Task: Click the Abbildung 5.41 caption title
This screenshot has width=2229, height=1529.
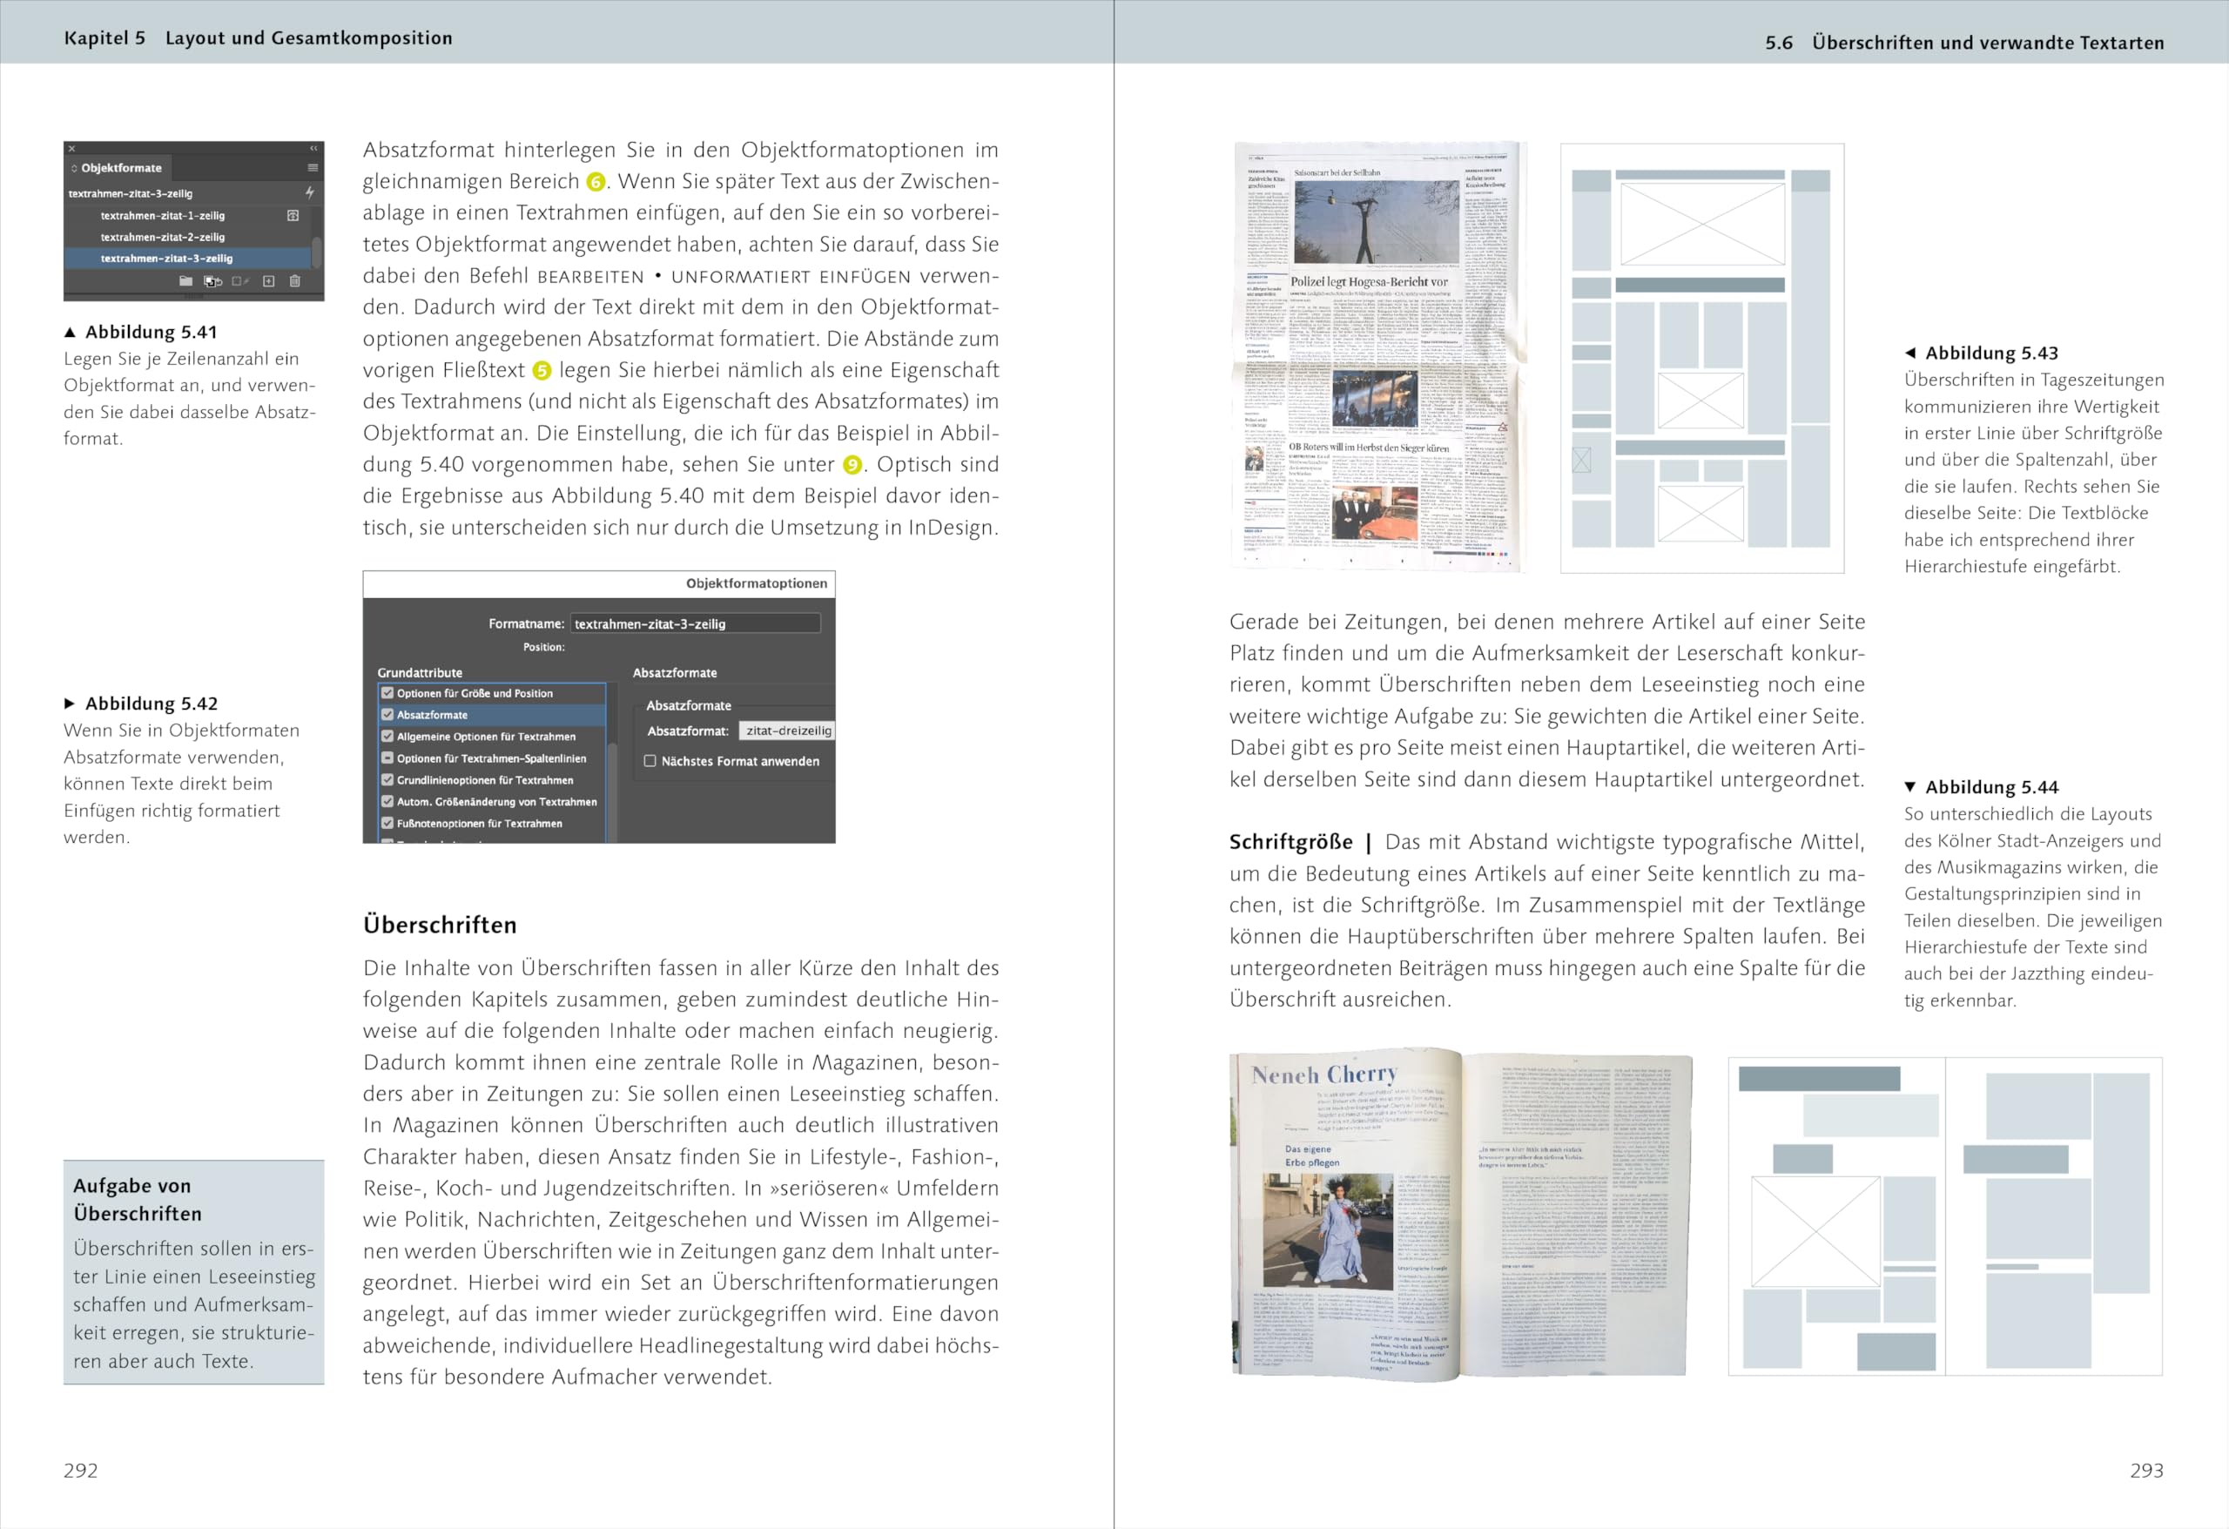Action: [152, 332]
